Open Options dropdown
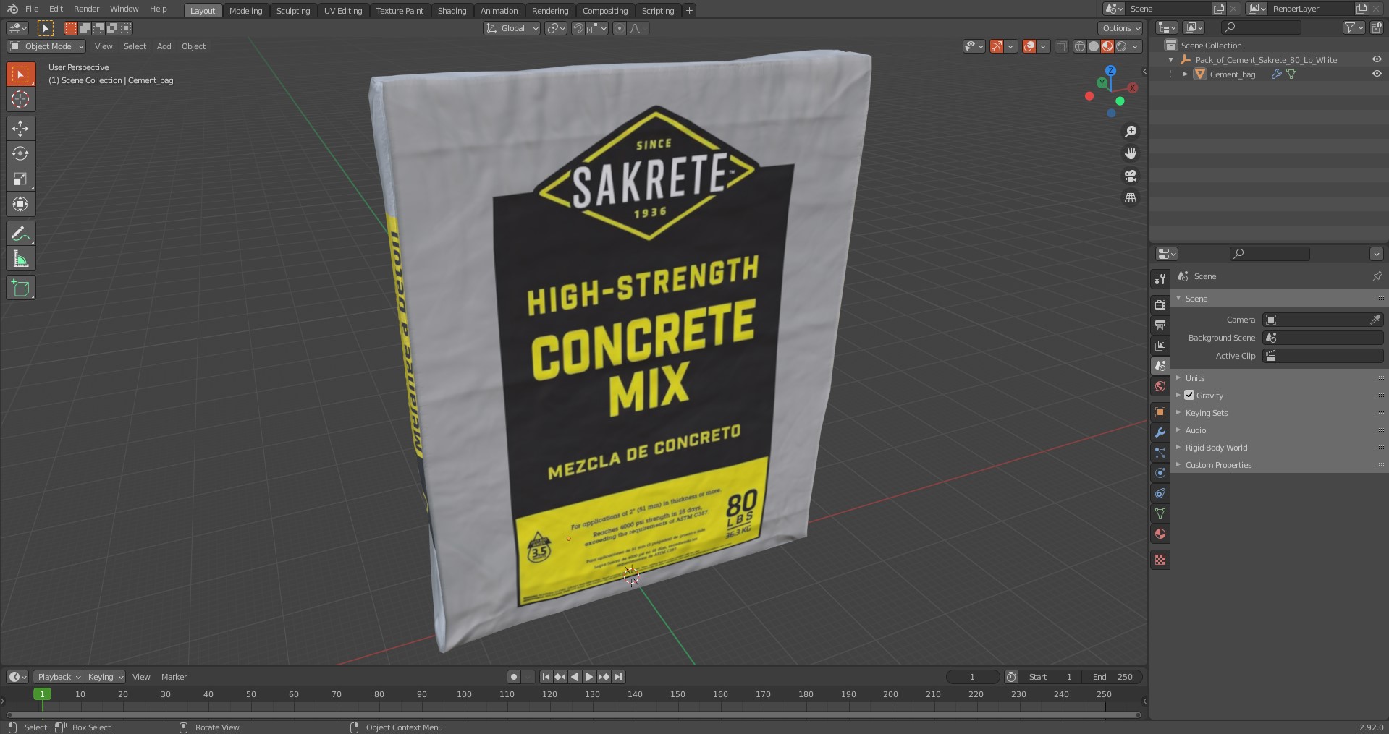 click(x=1120, y=28)
